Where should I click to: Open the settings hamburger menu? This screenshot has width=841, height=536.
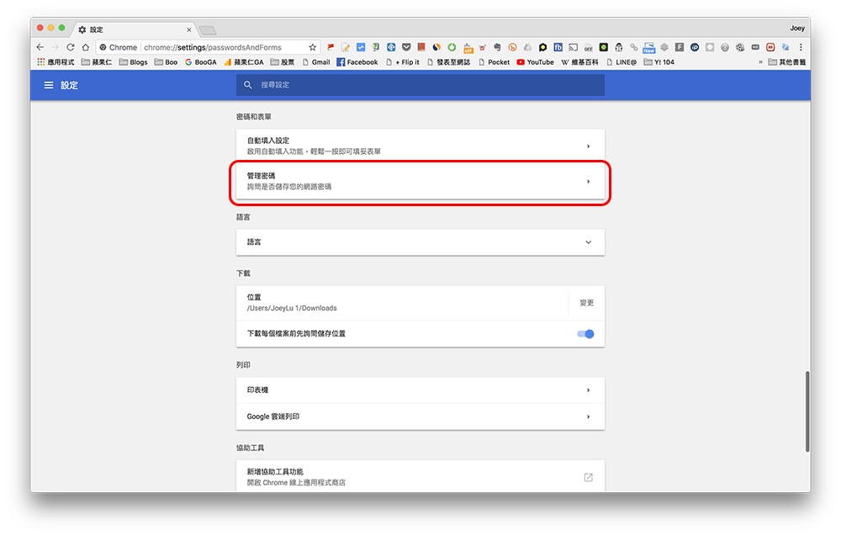point(48,85)
